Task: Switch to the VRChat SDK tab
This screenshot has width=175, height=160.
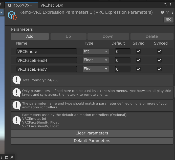Action: click(x=52, y=5)
